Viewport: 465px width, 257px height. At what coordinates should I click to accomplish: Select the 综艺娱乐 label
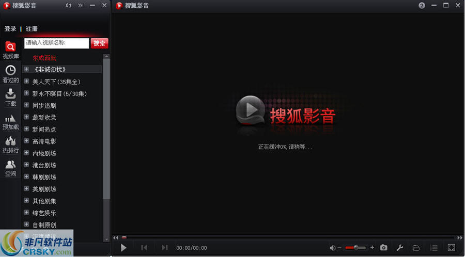tap(44, 213)
